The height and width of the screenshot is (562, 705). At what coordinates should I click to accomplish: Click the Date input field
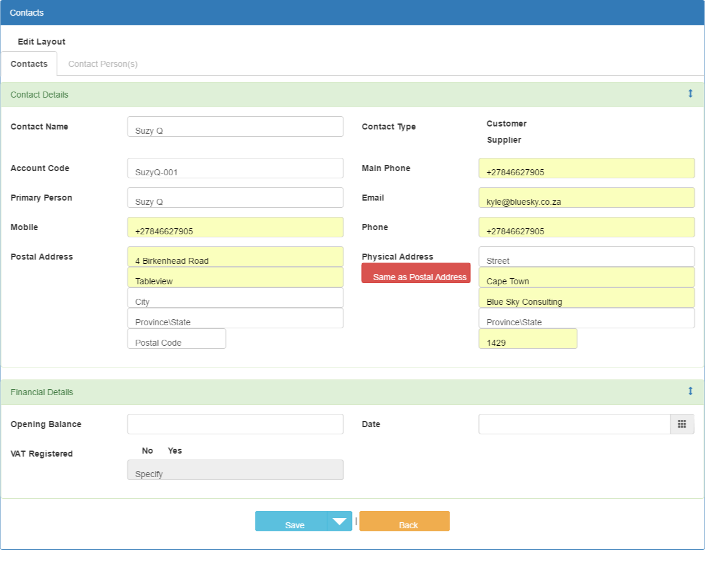[575, 424]
